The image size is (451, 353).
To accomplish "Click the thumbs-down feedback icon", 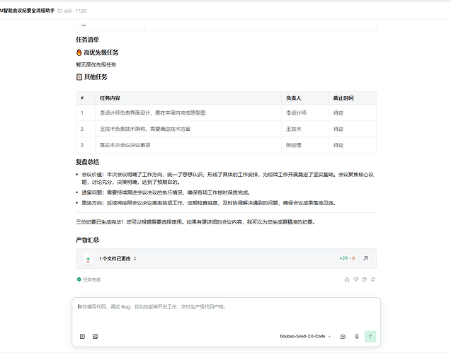I will (x=356, y=279).
